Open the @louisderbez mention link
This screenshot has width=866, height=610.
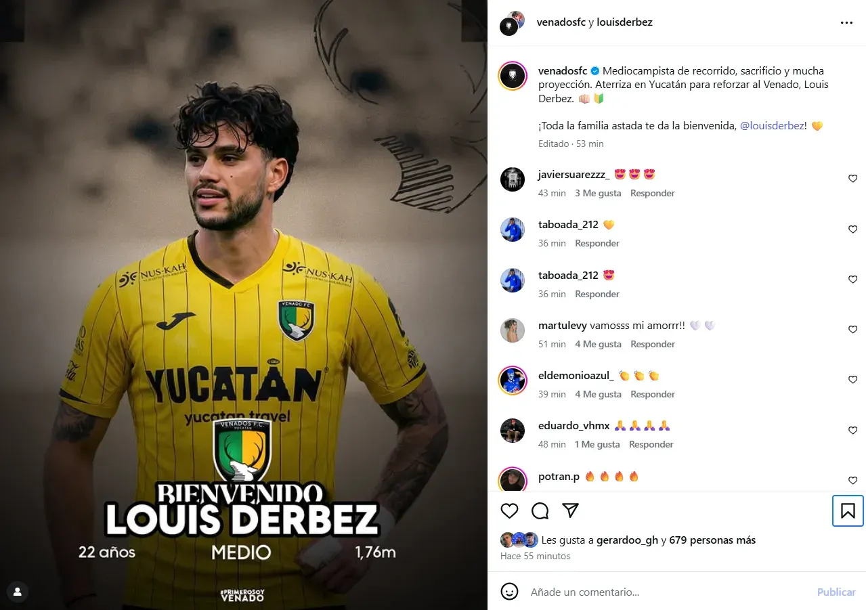[771, 126]
